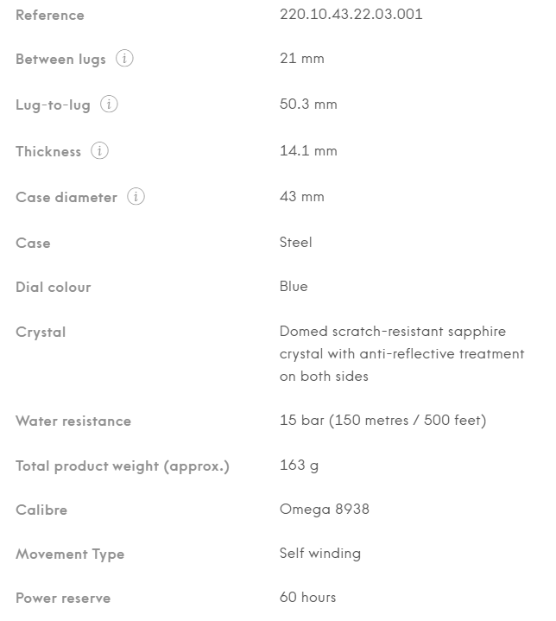Click the Blue dial colour value
The width and height of the screenshot is (556, 621).
tap(294, 287)
